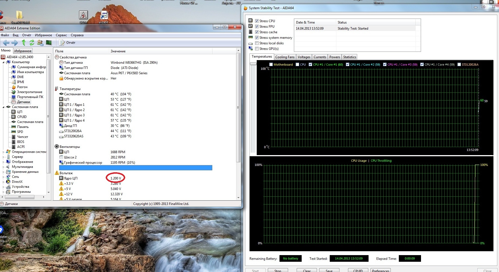The height and width of the screenshot is (272, 499).
Task: Switch to the Voltages tab
Action: pos(304,57)
